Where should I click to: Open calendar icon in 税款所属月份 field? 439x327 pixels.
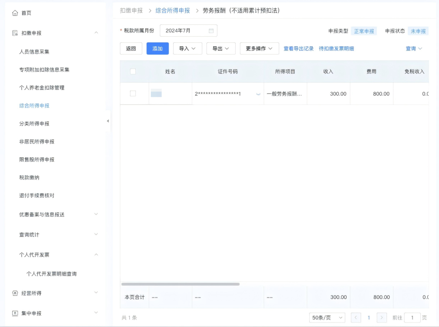[x=211, y=31]
